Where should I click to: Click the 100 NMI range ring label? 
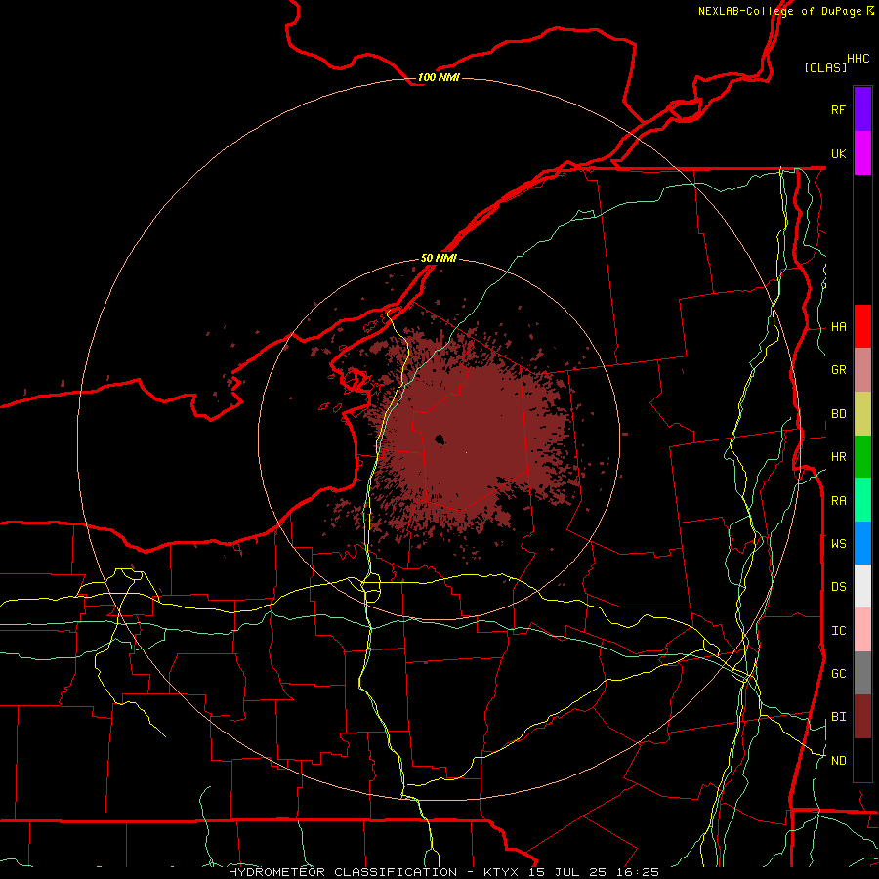[439, 77]
